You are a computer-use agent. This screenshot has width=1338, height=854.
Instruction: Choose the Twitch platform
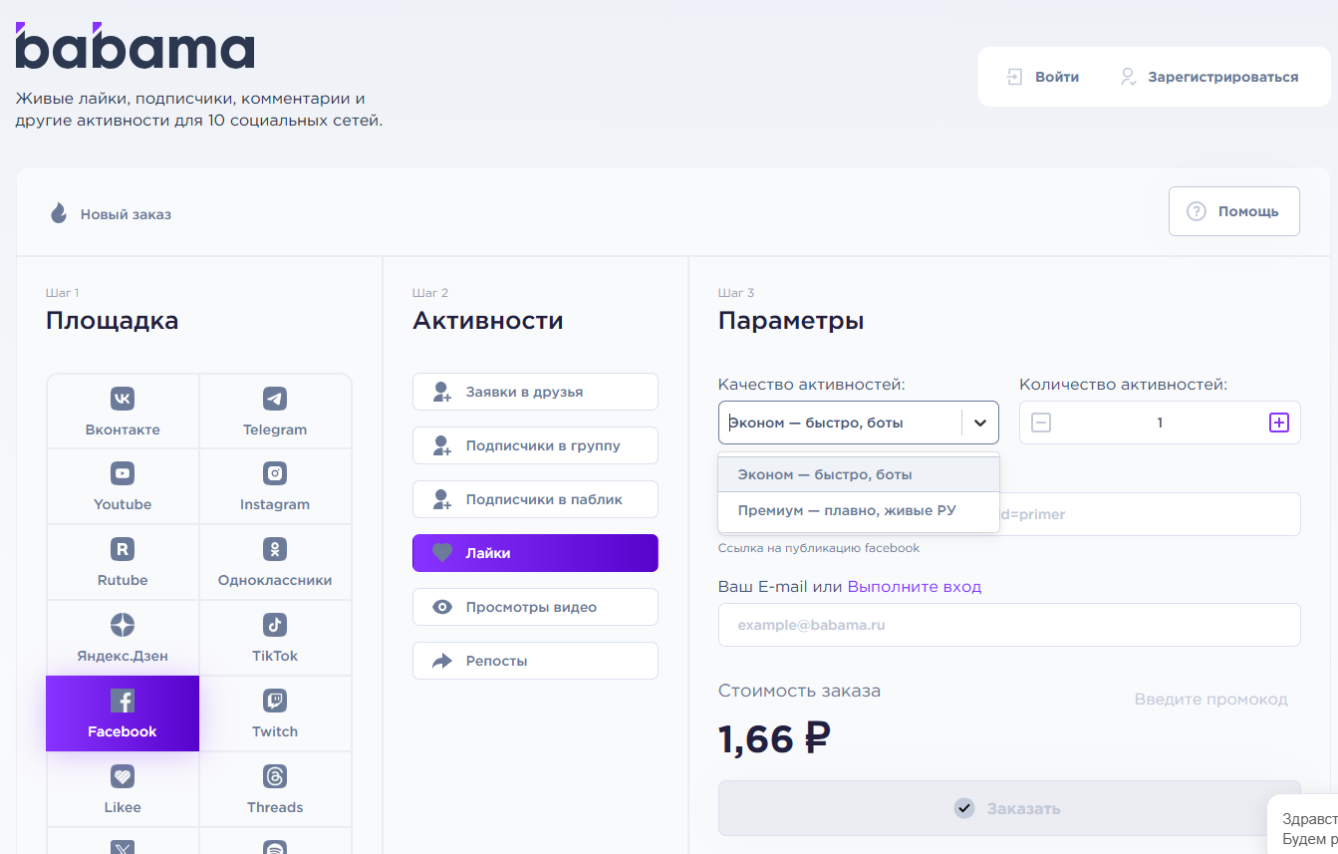[275, 713]
